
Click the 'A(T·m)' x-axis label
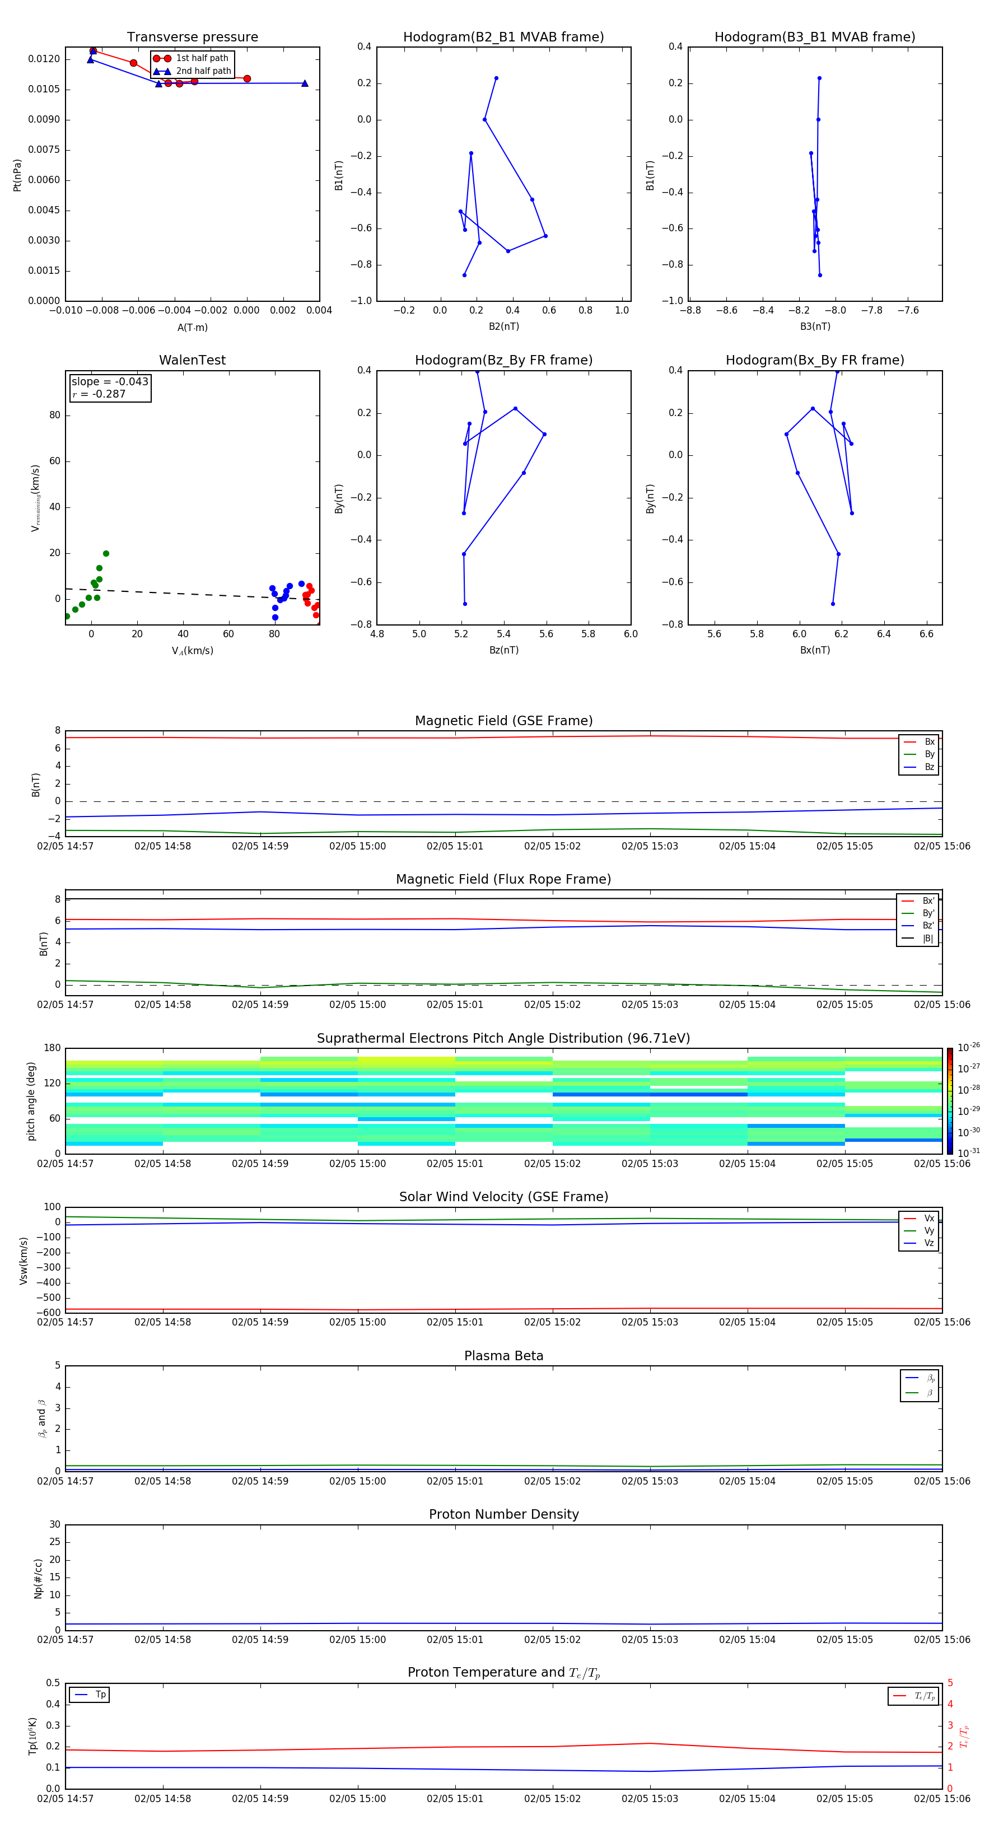pos(192,327)
